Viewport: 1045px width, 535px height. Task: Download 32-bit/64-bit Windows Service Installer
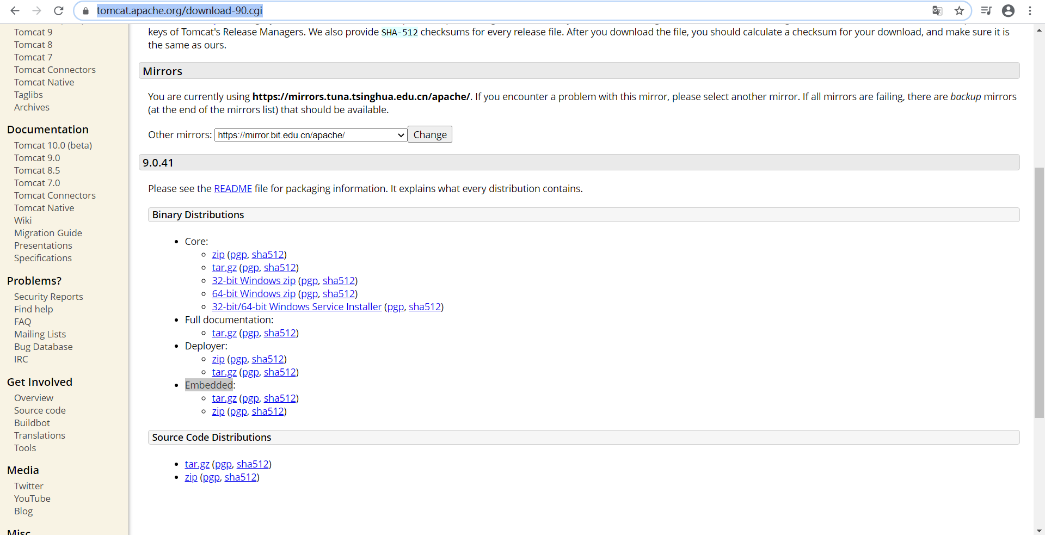[x=297, y=307]
